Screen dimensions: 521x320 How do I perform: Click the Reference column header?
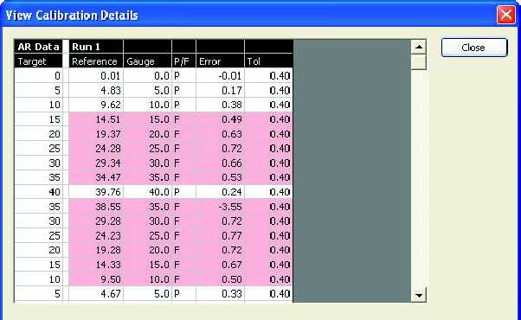pos(96,61)
